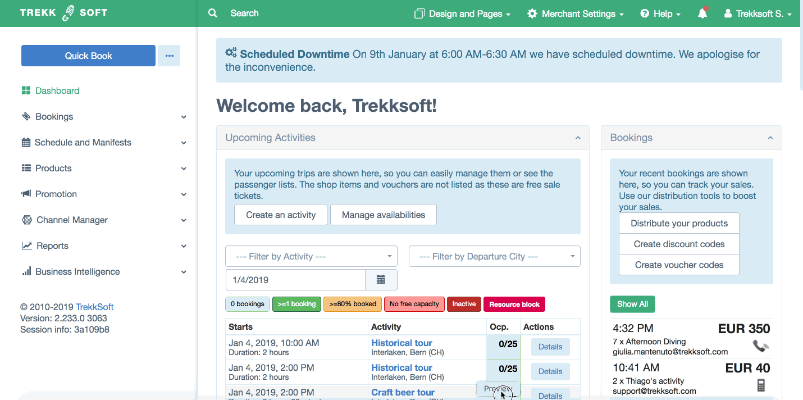Screen dimensions: 803x400
Task: Click the 0/25 occupancy of 10:00 AM tour
Action: tap(508, 344)
